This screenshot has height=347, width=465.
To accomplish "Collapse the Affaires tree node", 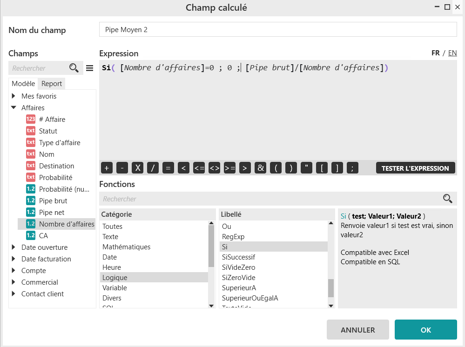I will (x=13, y=108).
